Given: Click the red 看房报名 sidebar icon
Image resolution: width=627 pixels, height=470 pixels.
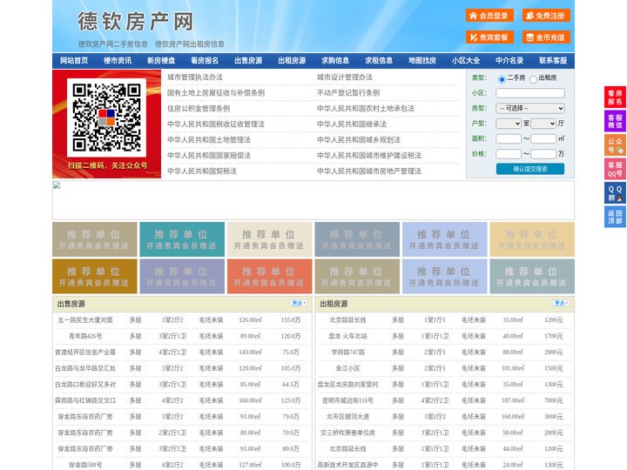Looking at the screenshot, I should [615, 97].
